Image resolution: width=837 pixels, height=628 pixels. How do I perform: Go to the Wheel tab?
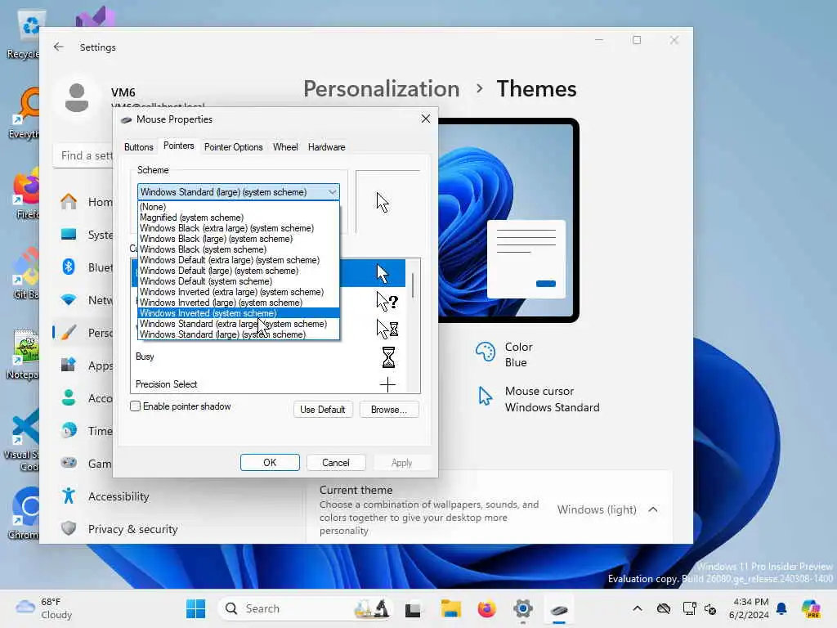tap(285, 147)
